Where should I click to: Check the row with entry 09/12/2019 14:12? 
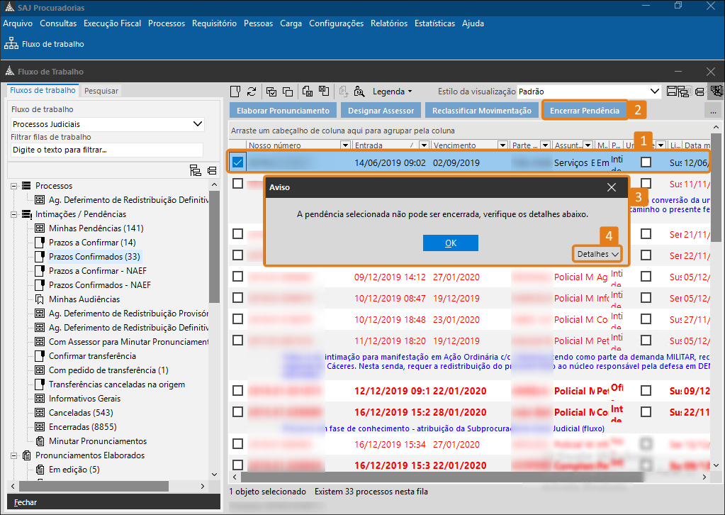[237, 277]
